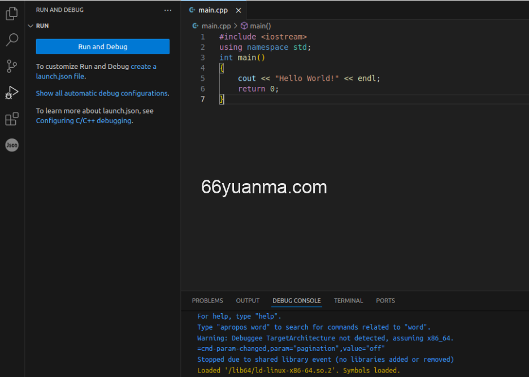Switch to the PROBLEMS tab
This screenshot has height=377, width=529.
207,301
